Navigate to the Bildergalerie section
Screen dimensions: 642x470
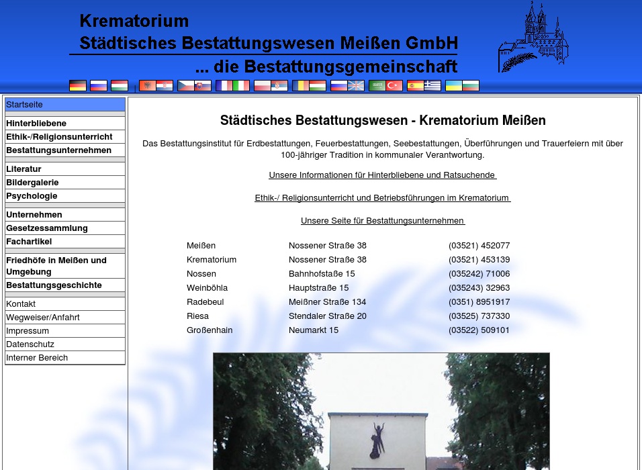pos(32,182)
